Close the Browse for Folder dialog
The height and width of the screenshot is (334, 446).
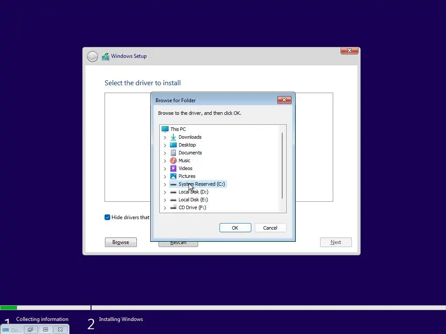click(284, 100)
